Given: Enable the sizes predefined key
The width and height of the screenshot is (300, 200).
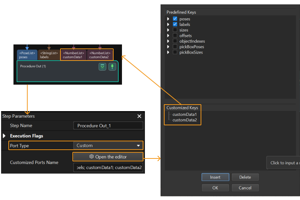Looking at the screenshot, I should coord(175,30).
